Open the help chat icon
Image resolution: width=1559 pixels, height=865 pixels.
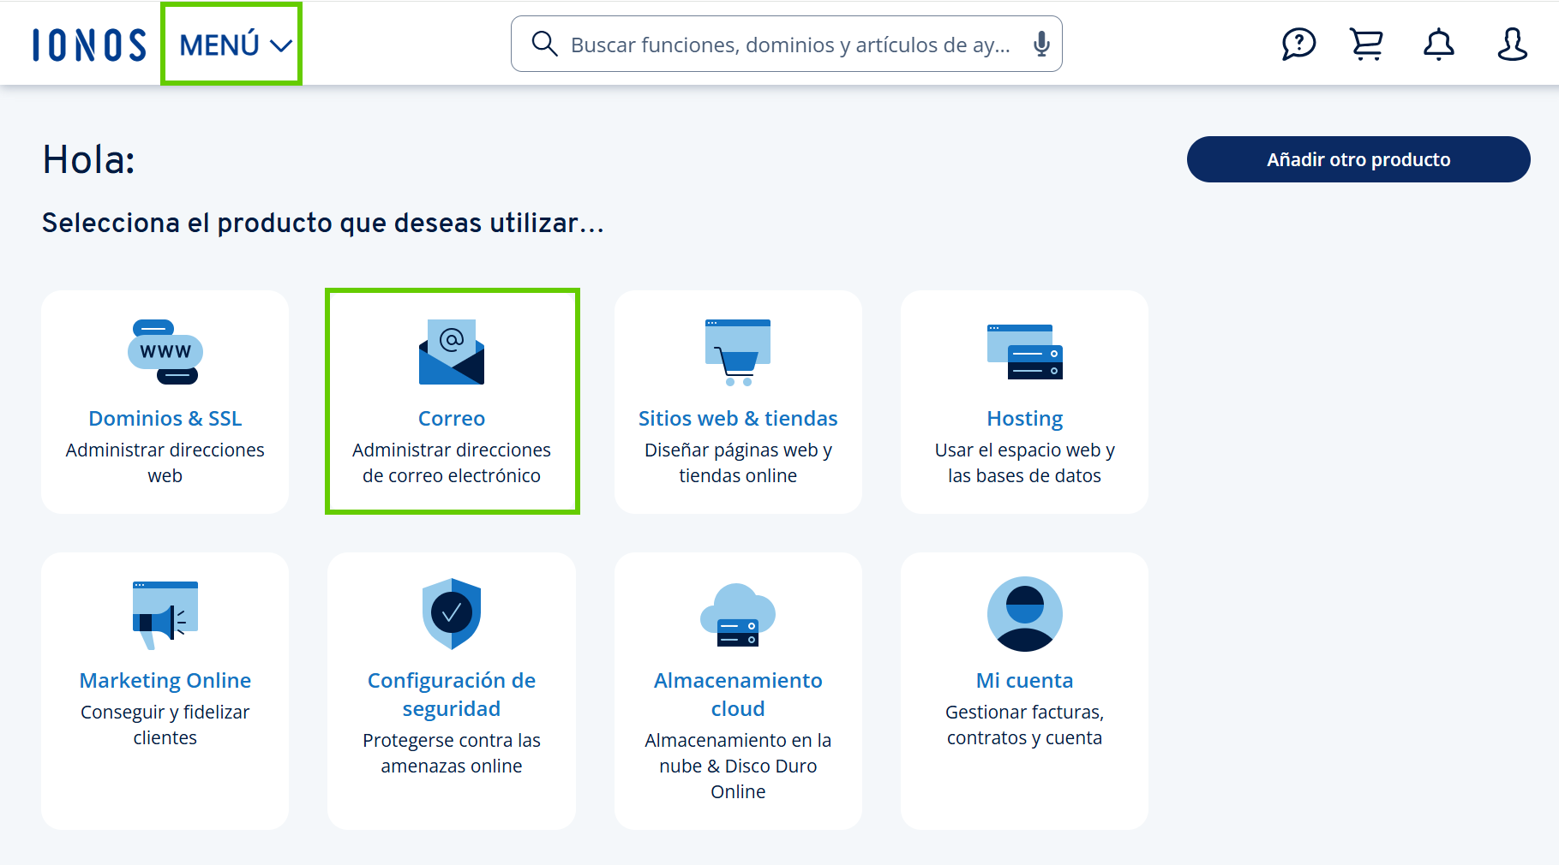click(1298, 44)
